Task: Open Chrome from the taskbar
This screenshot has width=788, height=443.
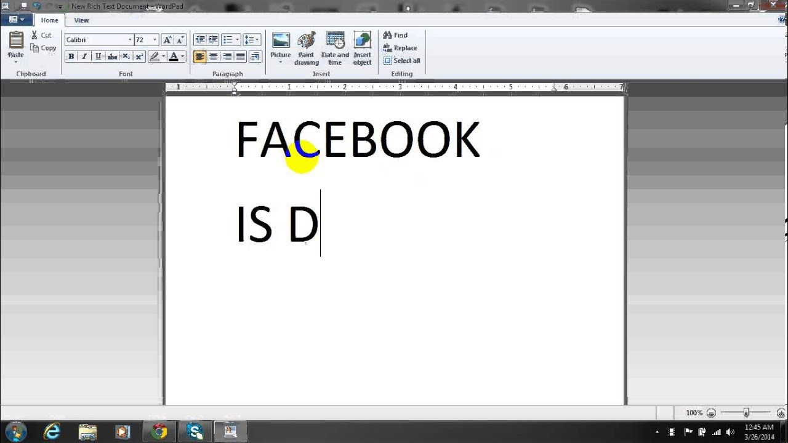Action: click(159, 432)
